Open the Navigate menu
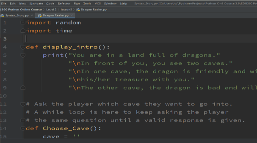 [36, 3]
